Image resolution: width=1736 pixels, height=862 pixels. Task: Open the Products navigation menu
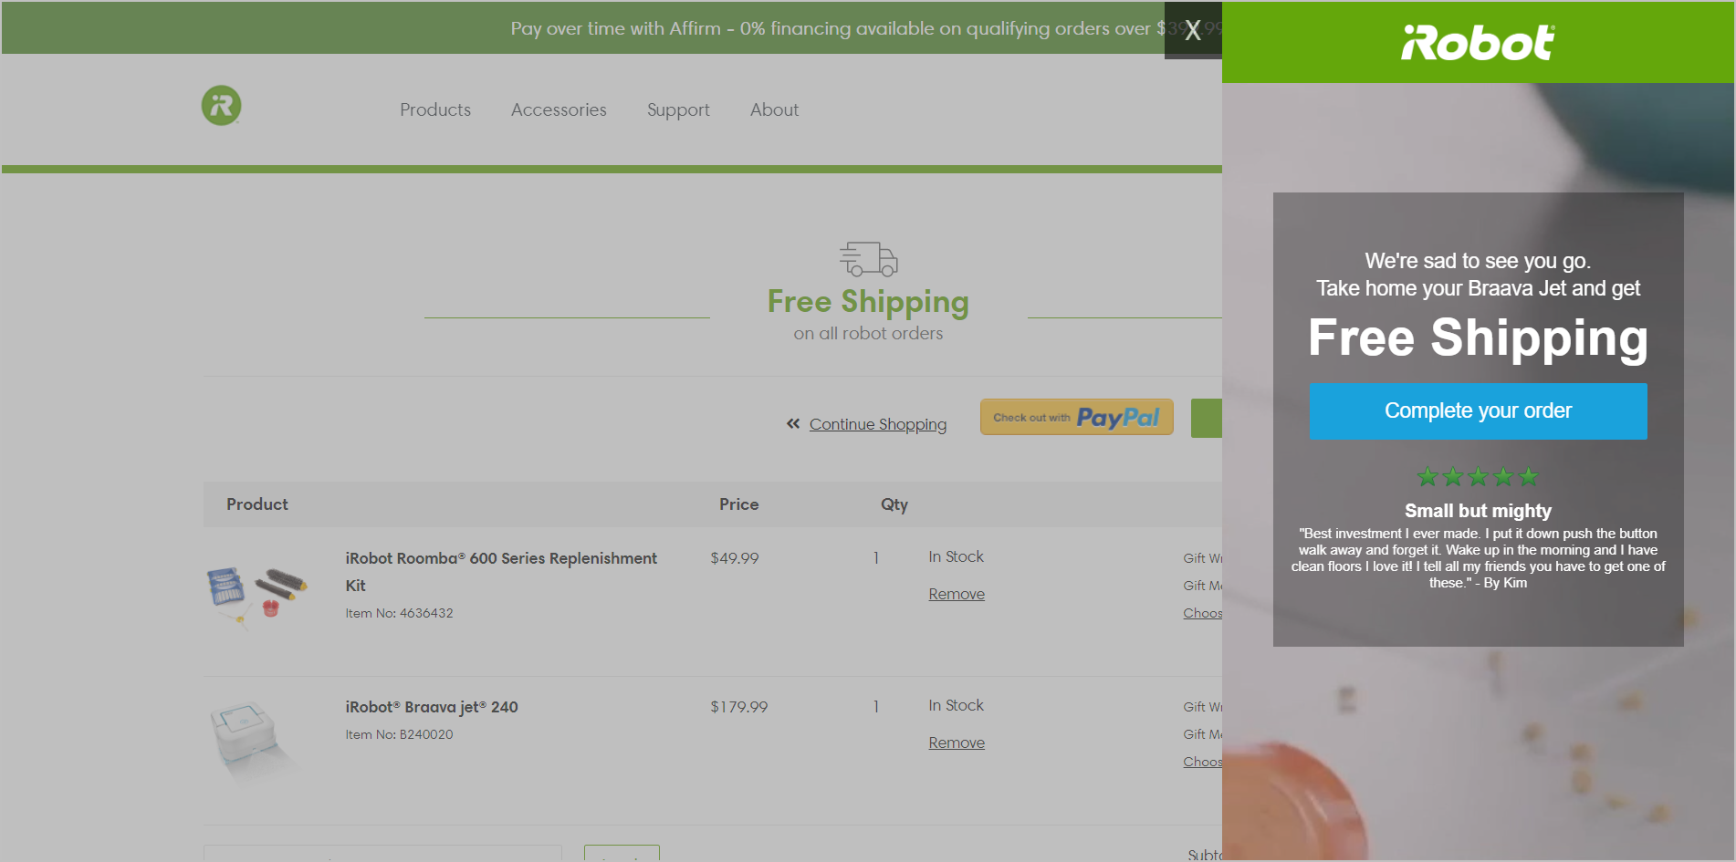tap(435, 109)
